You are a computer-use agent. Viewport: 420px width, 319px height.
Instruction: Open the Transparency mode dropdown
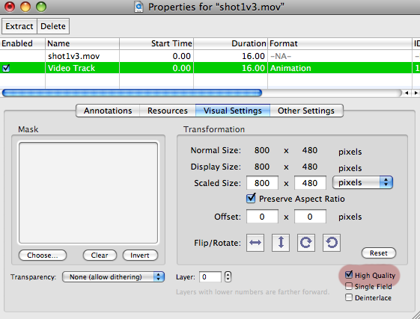tap(113, 276)
